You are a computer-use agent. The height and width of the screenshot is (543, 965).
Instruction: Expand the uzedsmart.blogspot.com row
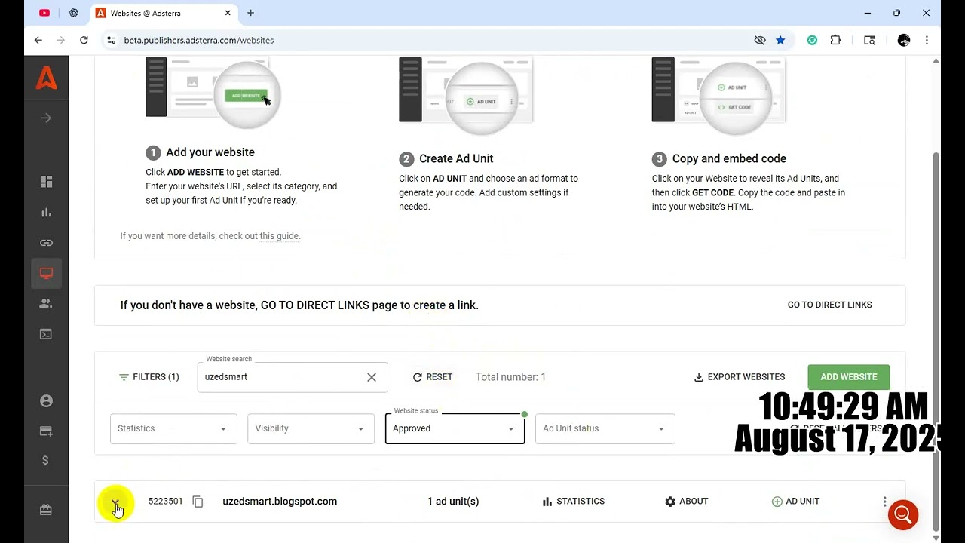coord(115,502)
